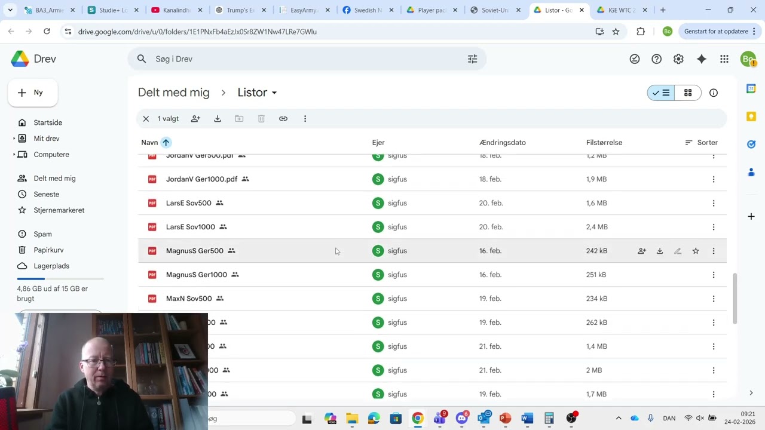Viewport: 765px width, 430px height.
Task: Bookmark this page star icon
Action: click(x=616, y=32)
